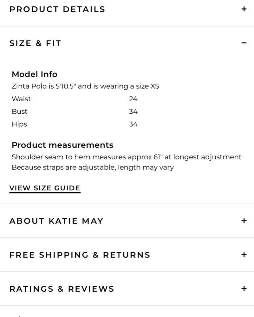The height and width of the screenshot is (317, 254).
Task: Collapse Size & Fit using the minus icon
Action: coord(244,43)
